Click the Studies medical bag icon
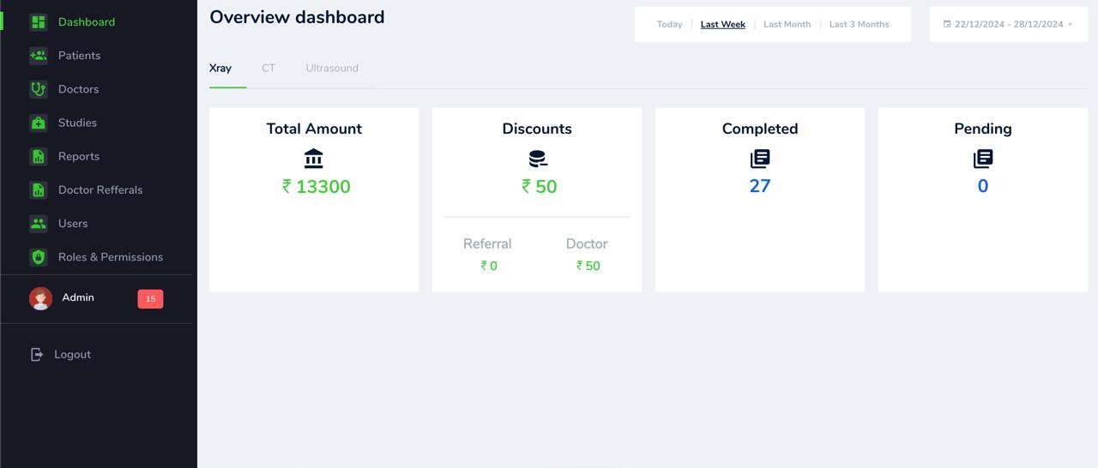 click(38, 123)
